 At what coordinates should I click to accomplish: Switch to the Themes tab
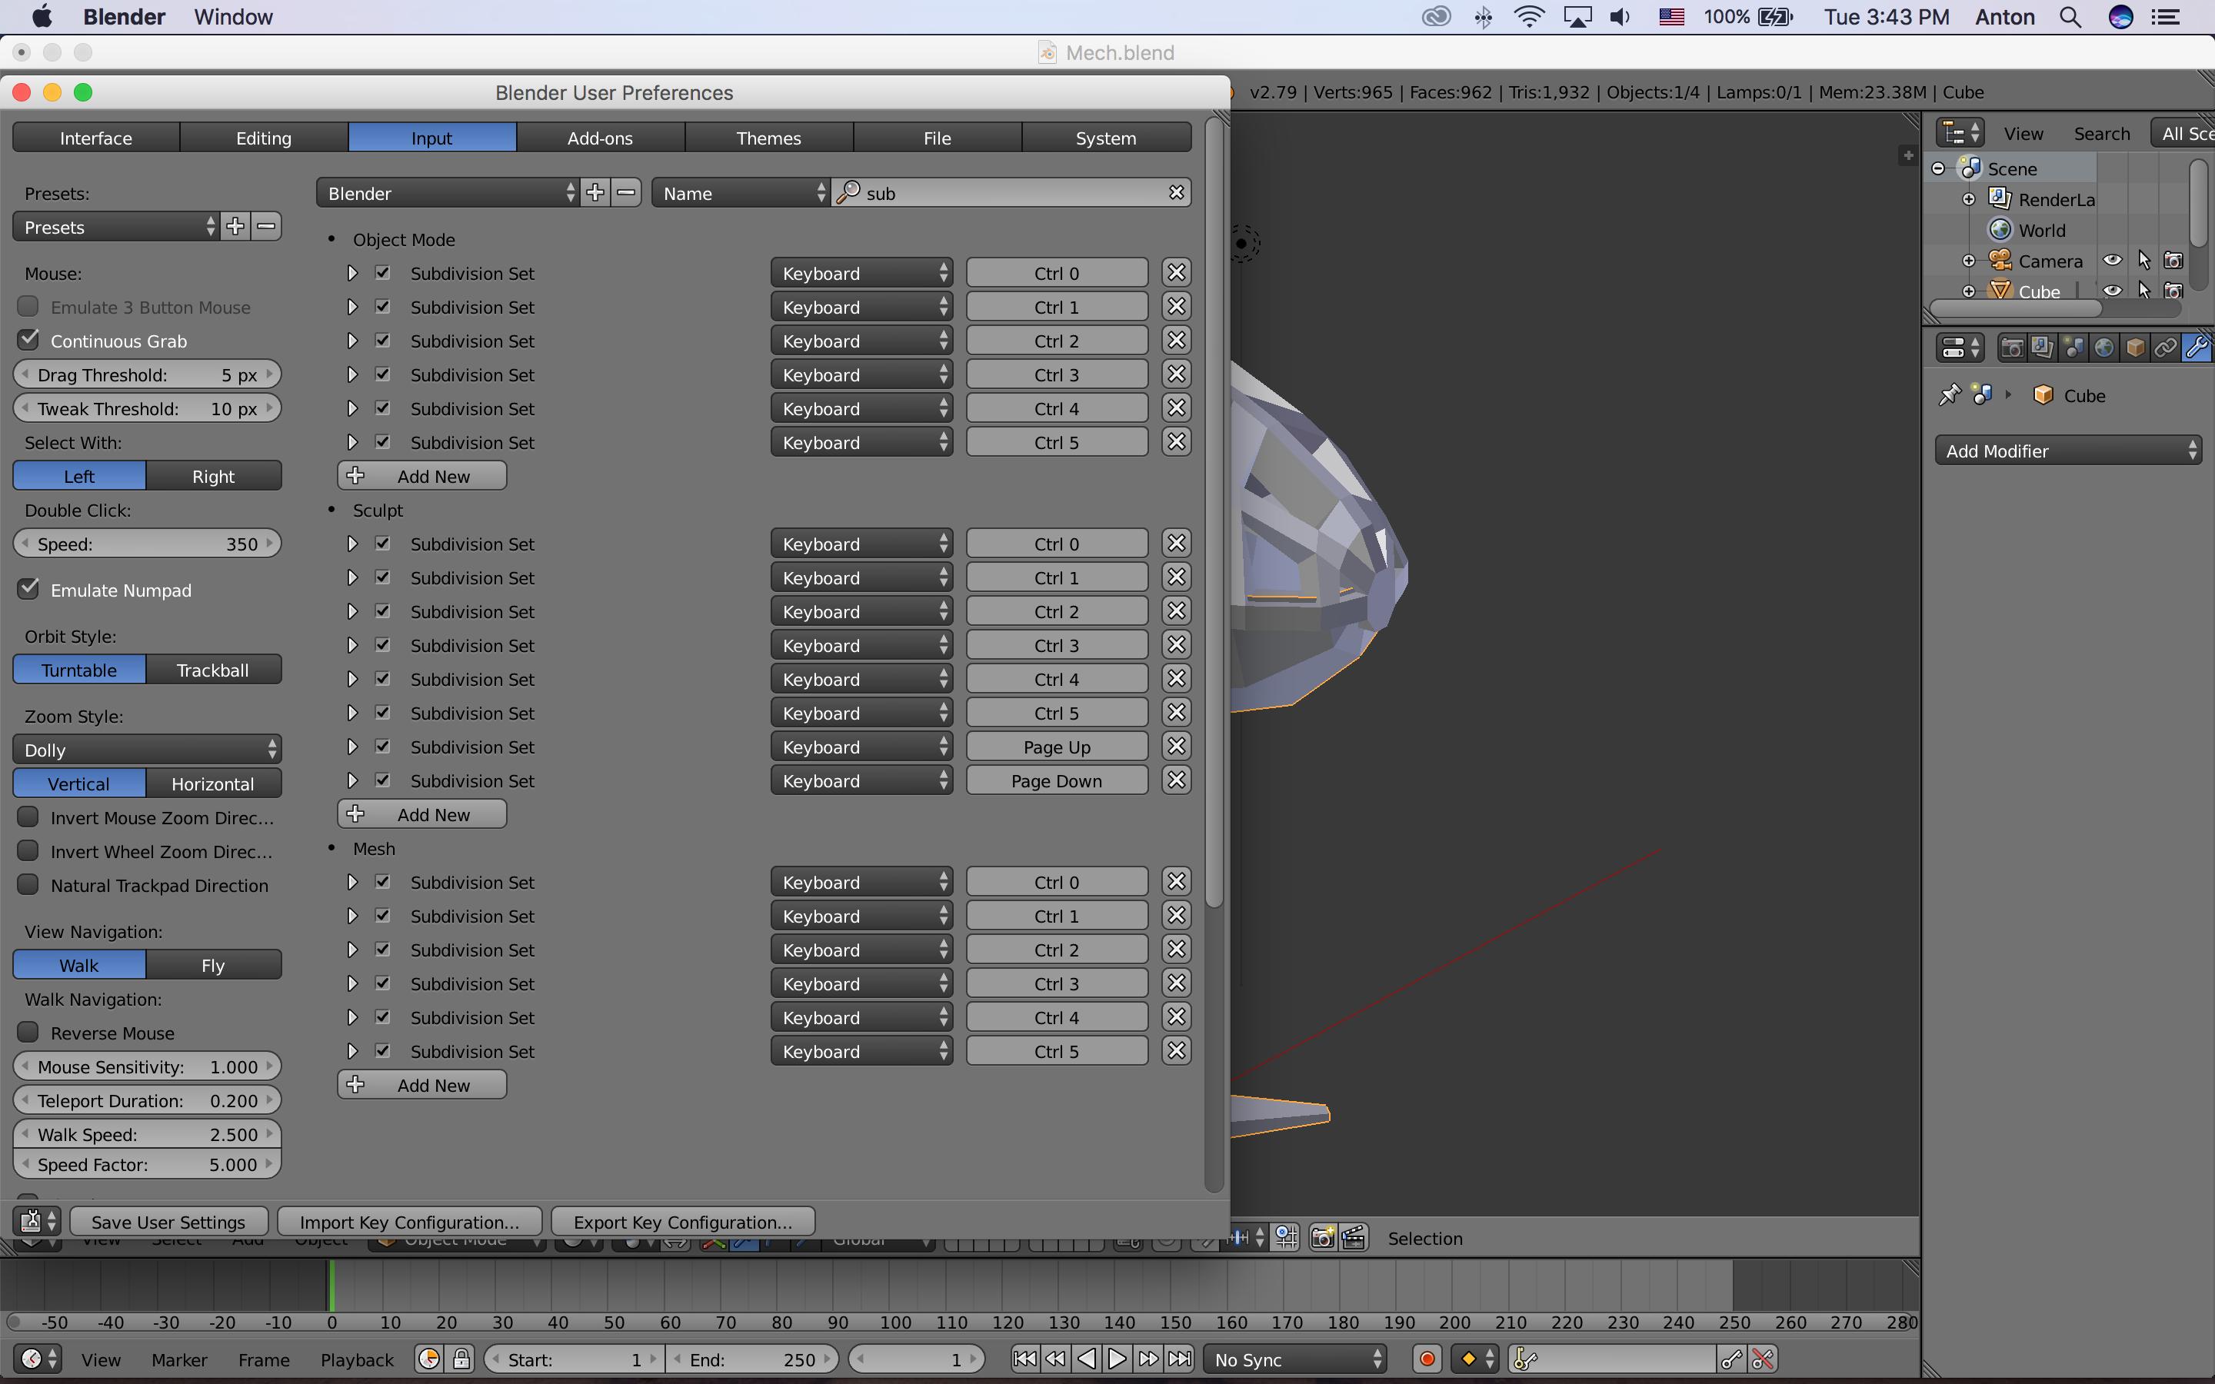767,138
